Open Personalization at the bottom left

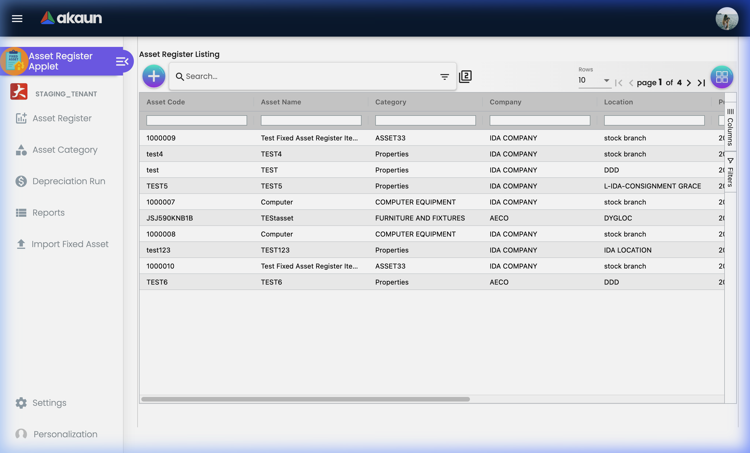coord(21,434)
